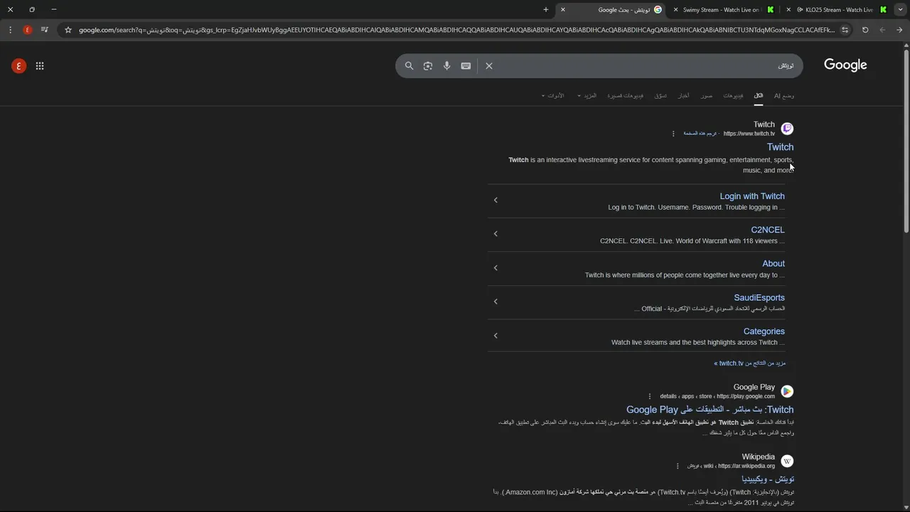Click the magnifier search icon in the search box
This screenshot has width=910, height=512.
pos(409,65)
